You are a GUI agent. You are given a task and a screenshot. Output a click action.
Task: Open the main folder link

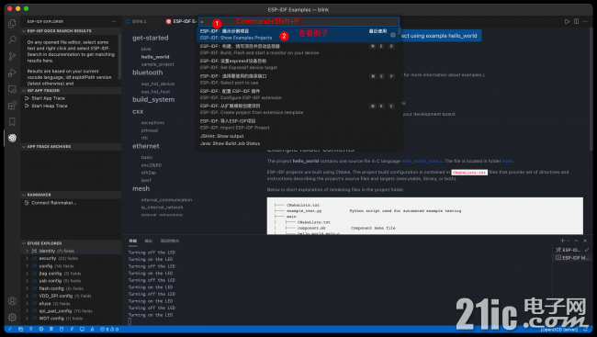pos(507,161)
